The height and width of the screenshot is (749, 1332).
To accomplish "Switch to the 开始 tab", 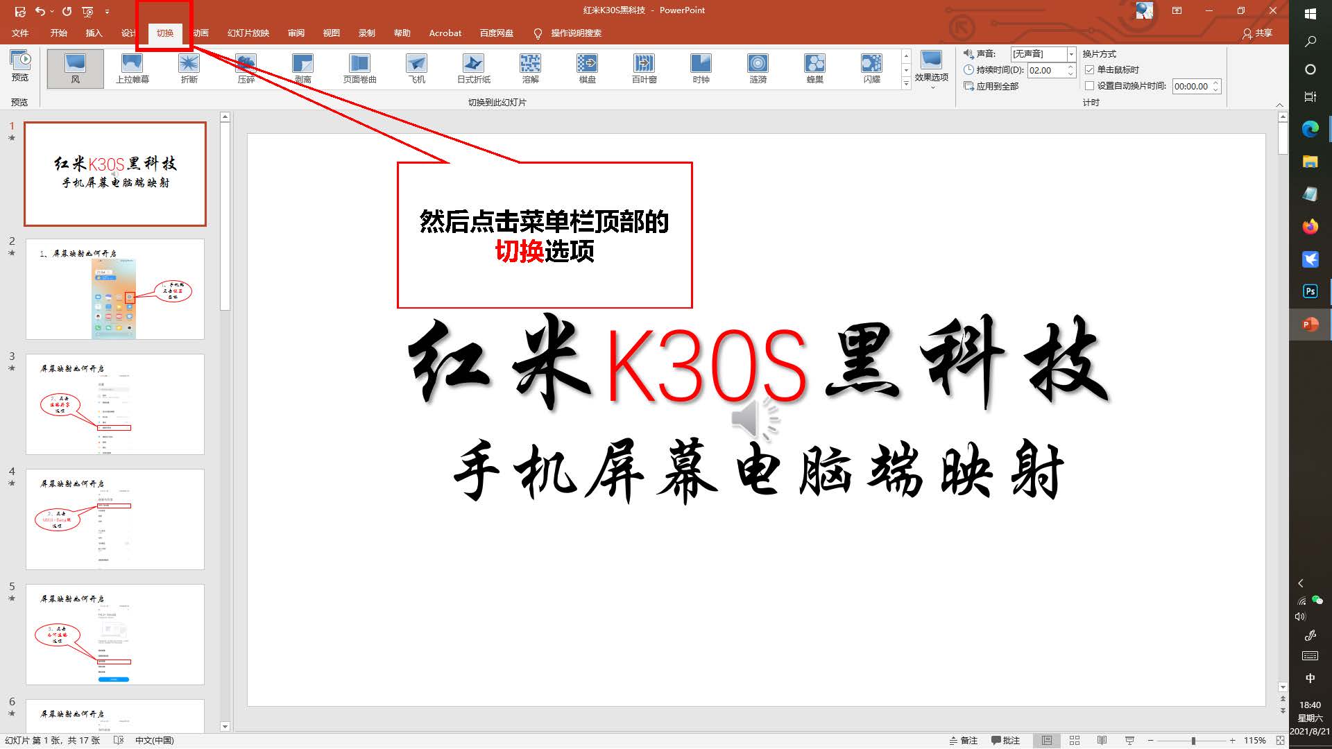I will click(x=58, y=33).
